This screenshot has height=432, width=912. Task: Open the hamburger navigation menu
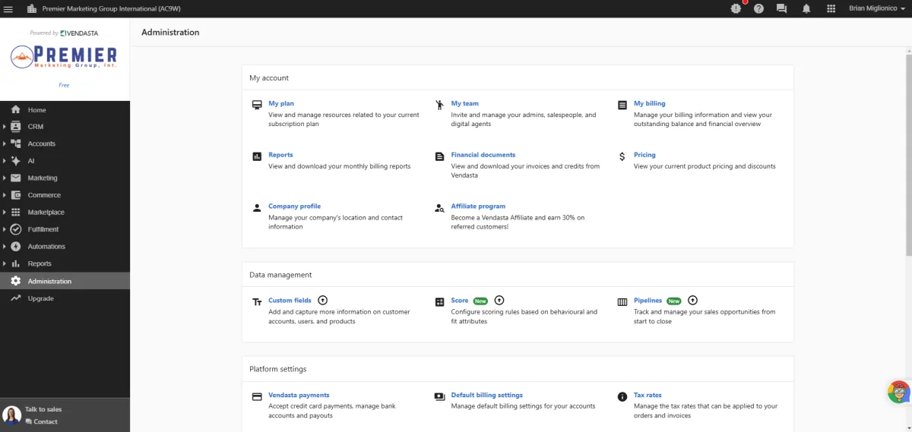point(8,8)
